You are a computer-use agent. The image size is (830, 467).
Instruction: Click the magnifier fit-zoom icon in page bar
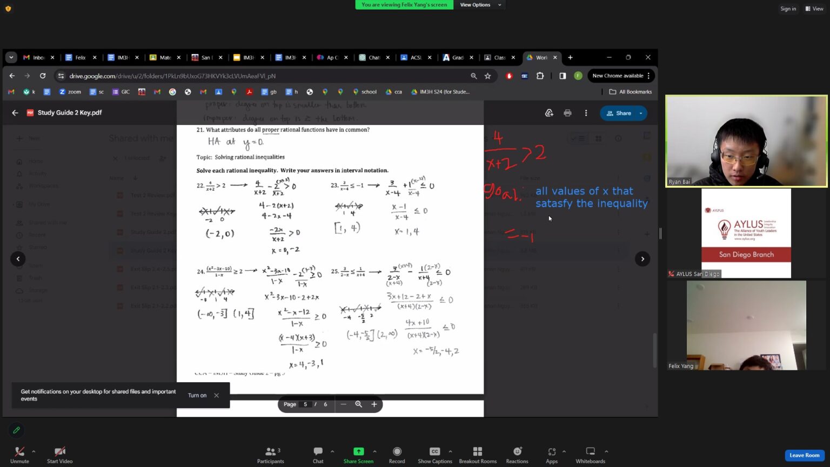pyautogui.click(x=358, y=404)
